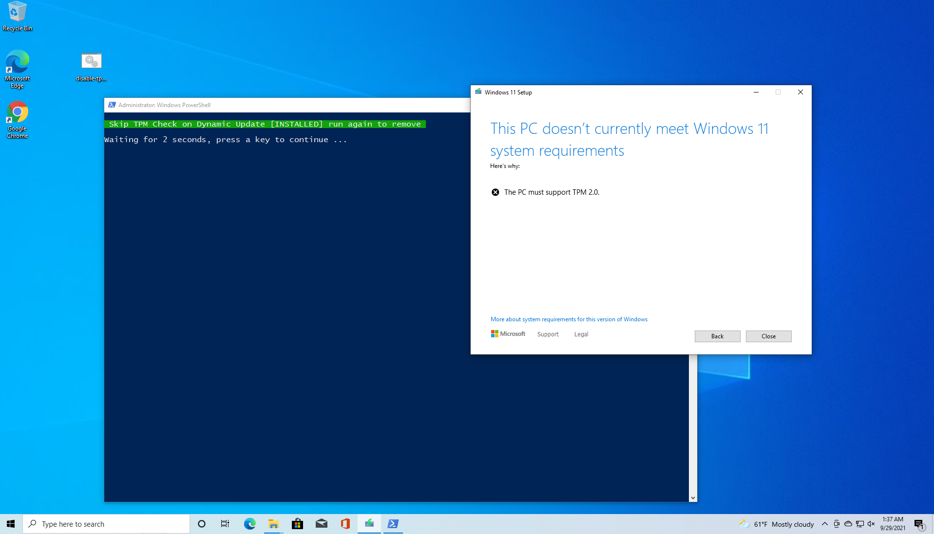Open Cortana from the taskbar
Image resolution: width=934 pixels, height=534 pixels.
202,524
